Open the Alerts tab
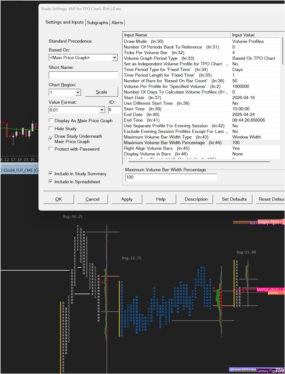This screenshot has width=285, height=374. (117, 23)
